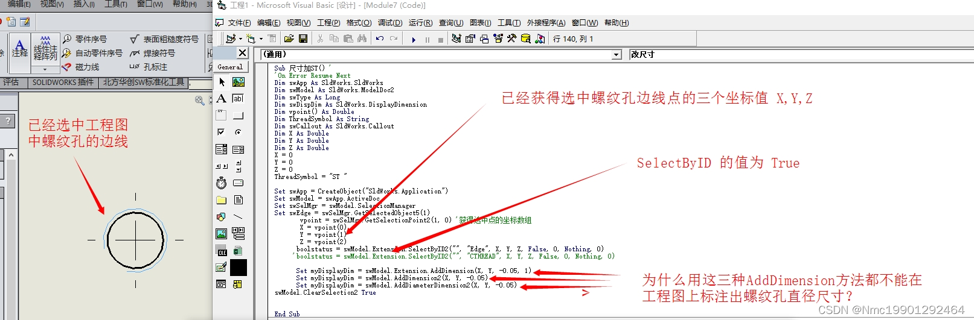Open the Add Project dropdown arrow
The width and height of the screenshot is (974, 320).
(240, 39)
